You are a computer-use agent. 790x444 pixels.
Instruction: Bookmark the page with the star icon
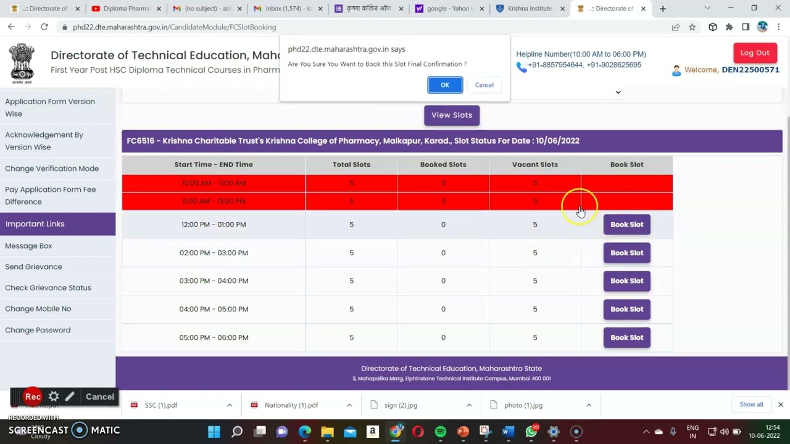[692, 27]
